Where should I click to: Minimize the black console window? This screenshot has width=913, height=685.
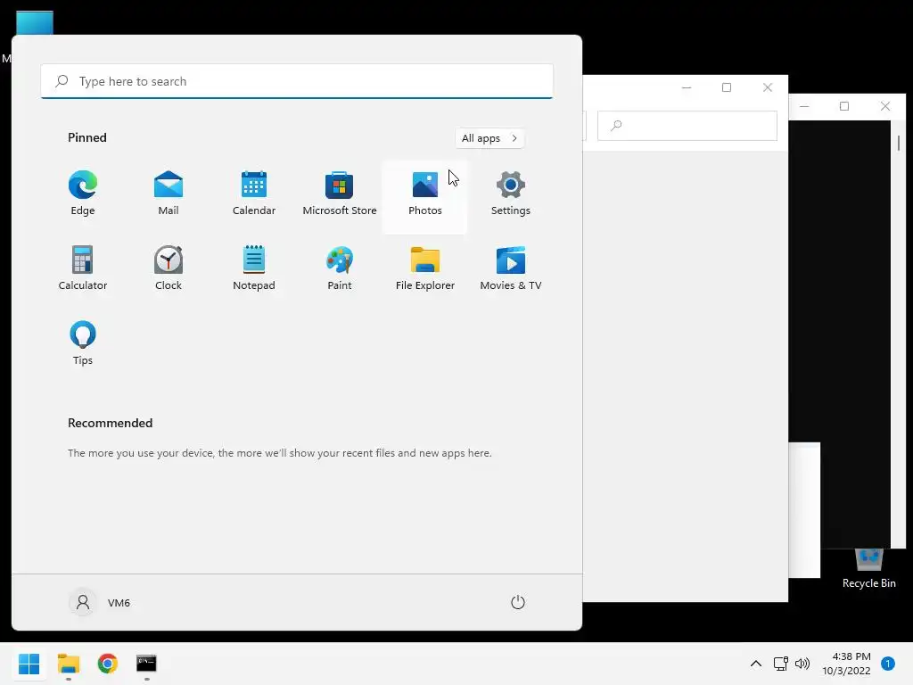pyautogui.click(x=804, y=106)
